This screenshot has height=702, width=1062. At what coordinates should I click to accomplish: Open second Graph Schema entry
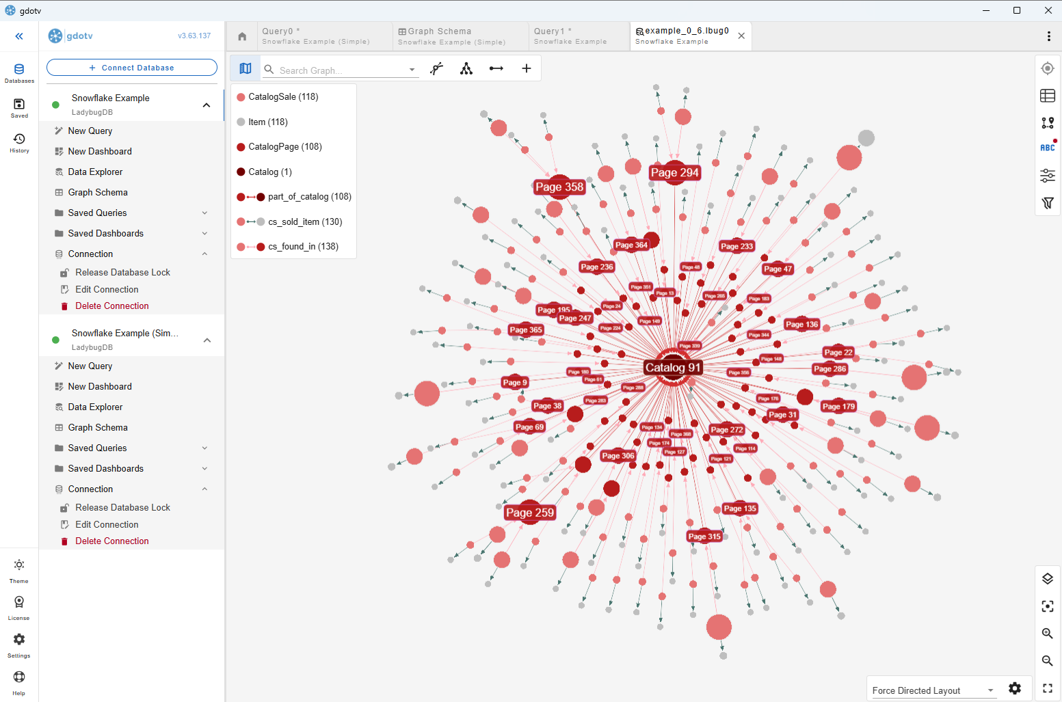click(98, 428)
